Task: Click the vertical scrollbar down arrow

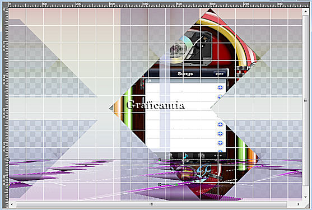Action: pyautogui.click(x=305, y=197)
